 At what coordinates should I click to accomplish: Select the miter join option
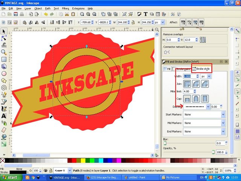tap(187, 84)
